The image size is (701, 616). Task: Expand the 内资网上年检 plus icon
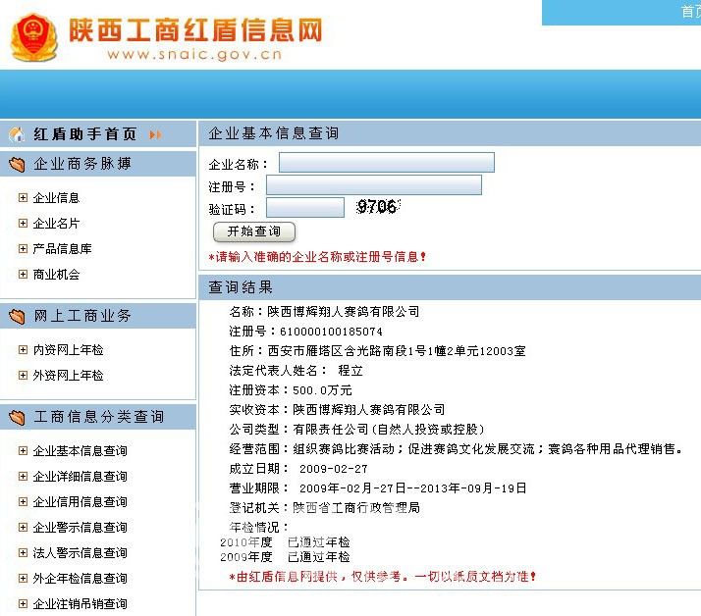click(x=23, y=350)
